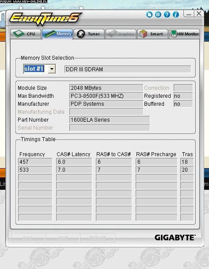The width and height of the screenshot is (209, 269).
Task: Click the Tras value '20'
Action: [187, 169]
